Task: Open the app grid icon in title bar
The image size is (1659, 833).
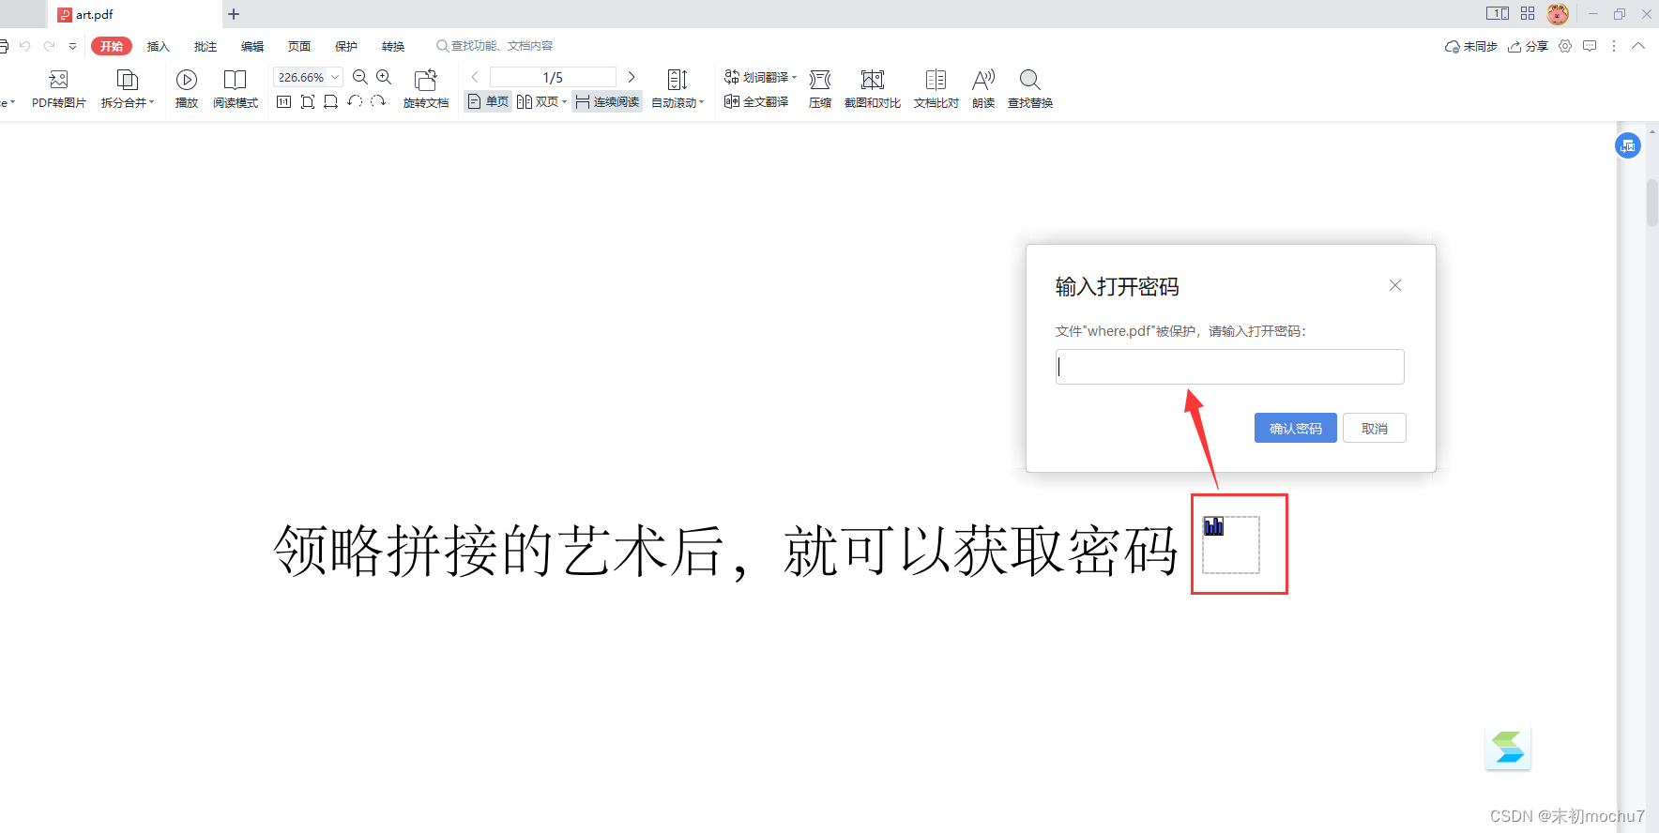Action: (x=1528, y=13)
